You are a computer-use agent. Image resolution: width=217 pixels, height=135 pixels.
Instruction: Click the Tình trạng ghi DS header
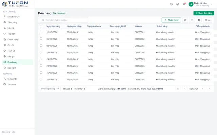click(118, 26)
